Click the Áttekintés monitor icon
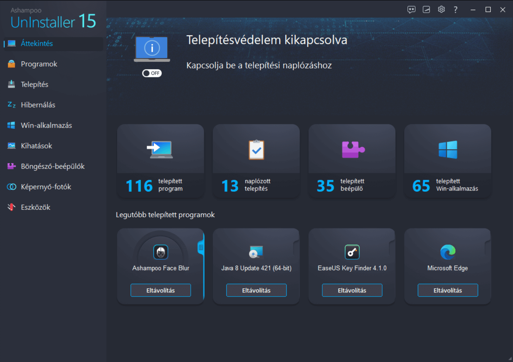513x362 pixels. tap(12, 44)
